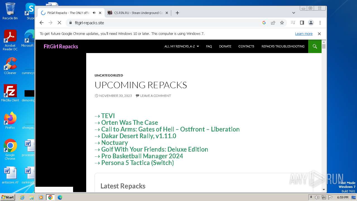Open Google Chrome desktop shortcut

[10, 150]
